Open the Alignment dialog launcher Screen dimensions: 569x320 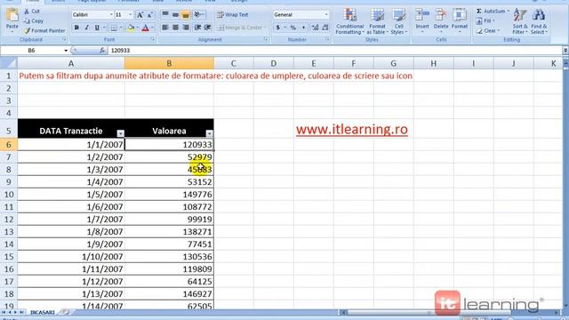[266, 39]
